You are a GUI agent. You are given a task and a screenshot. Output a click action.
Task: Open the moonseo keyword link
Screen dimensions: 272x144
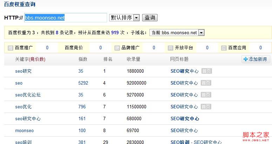pyautogui.click(x=25, y=130)
